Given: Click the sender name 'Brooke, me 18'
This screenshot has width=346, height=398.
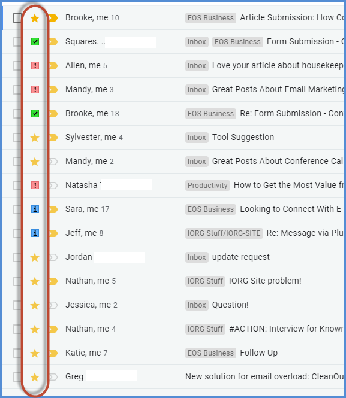Looking at the screenshot, I should click(x=92, y=113).
